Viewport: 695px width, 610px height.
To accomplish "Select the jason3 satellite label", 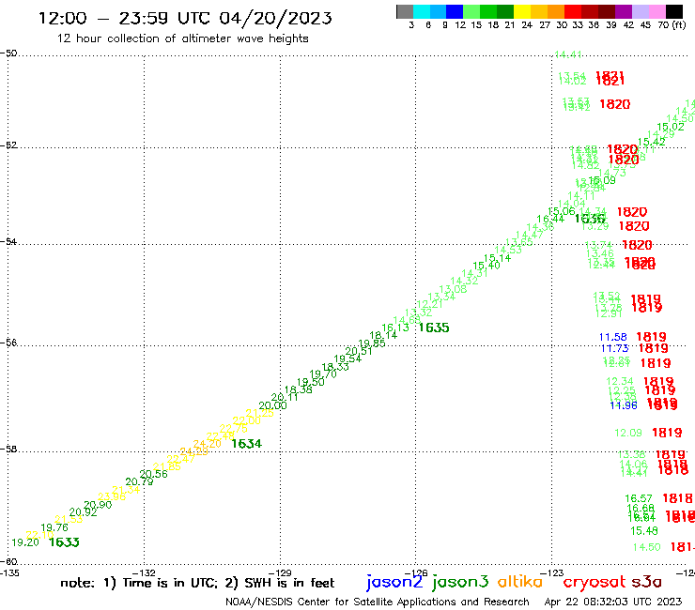I will coord(460,582).
